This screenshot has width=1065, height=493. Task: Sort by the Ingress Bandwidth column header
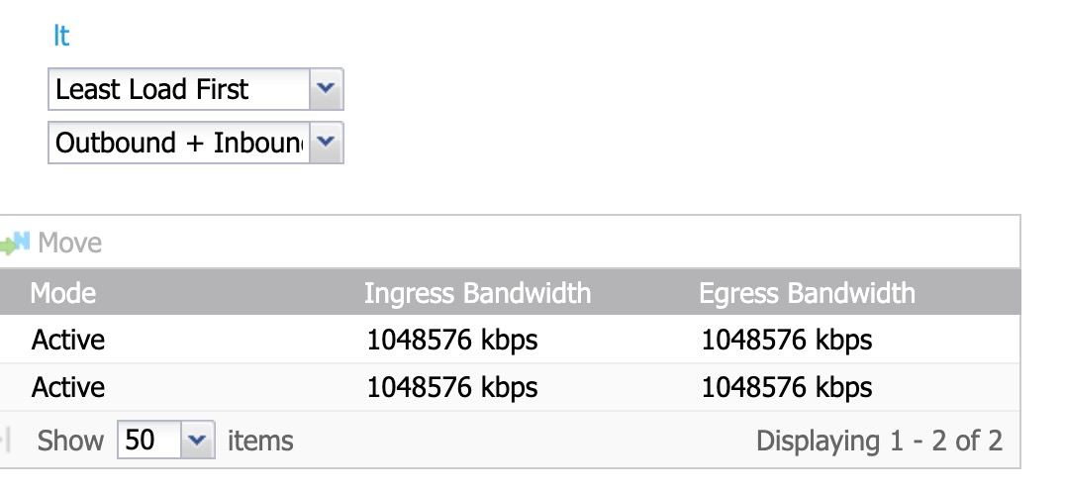[x=477, y=293]
